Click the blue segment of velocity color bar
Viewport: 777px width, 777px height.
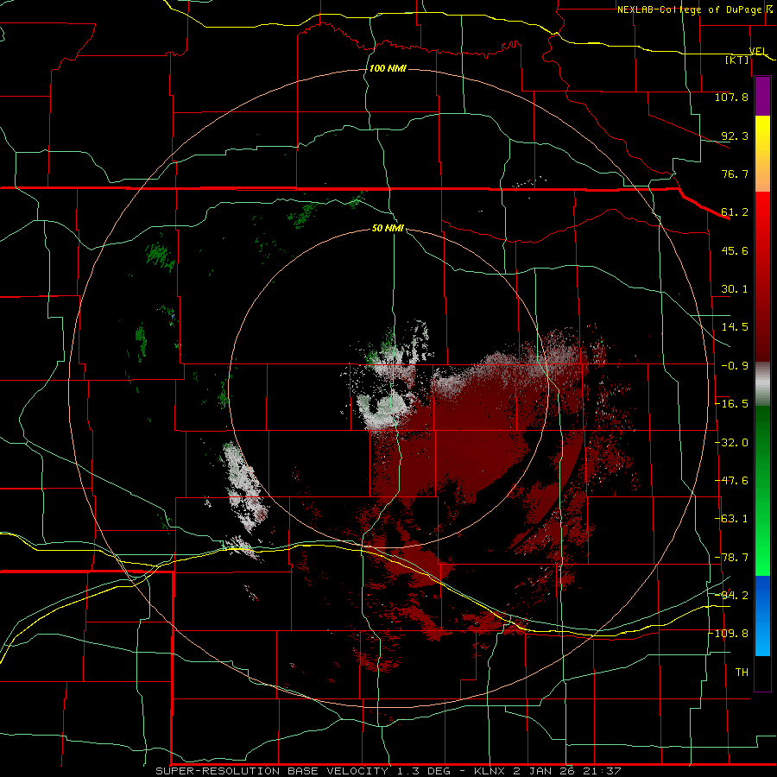[x=762, y=616]
